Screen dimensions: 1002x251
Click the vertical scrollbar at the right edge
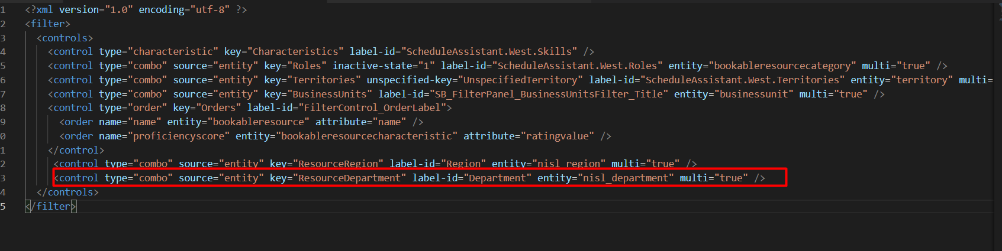coord(997,118)
